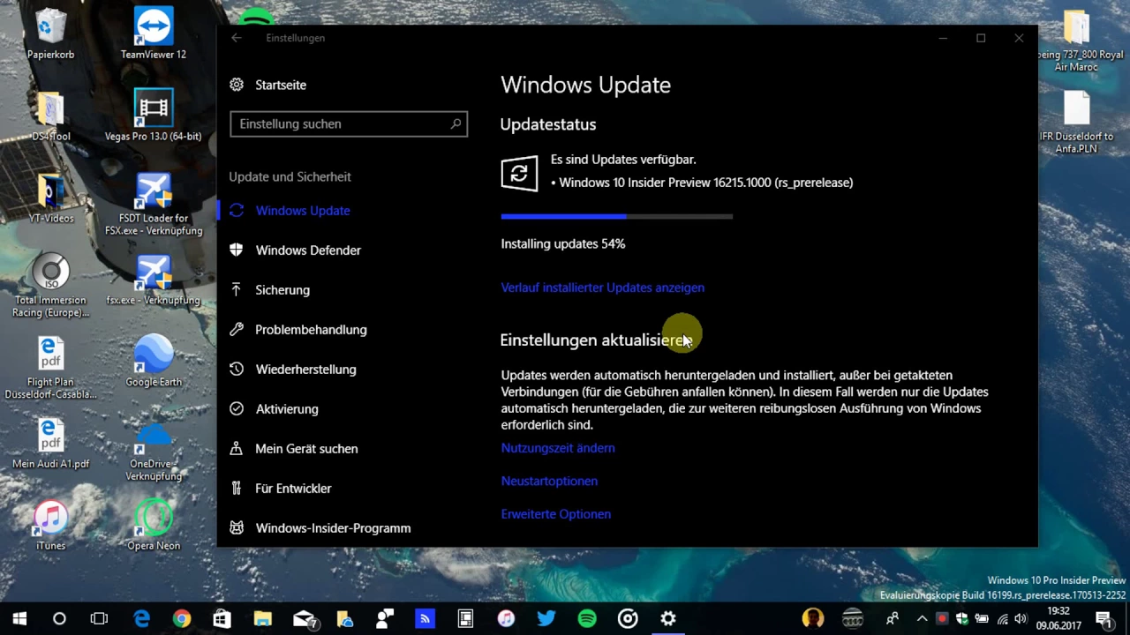This screenshot has width=1130, height=635.
Task: Open iTunes from the taskbar
Action: (506, 618)
